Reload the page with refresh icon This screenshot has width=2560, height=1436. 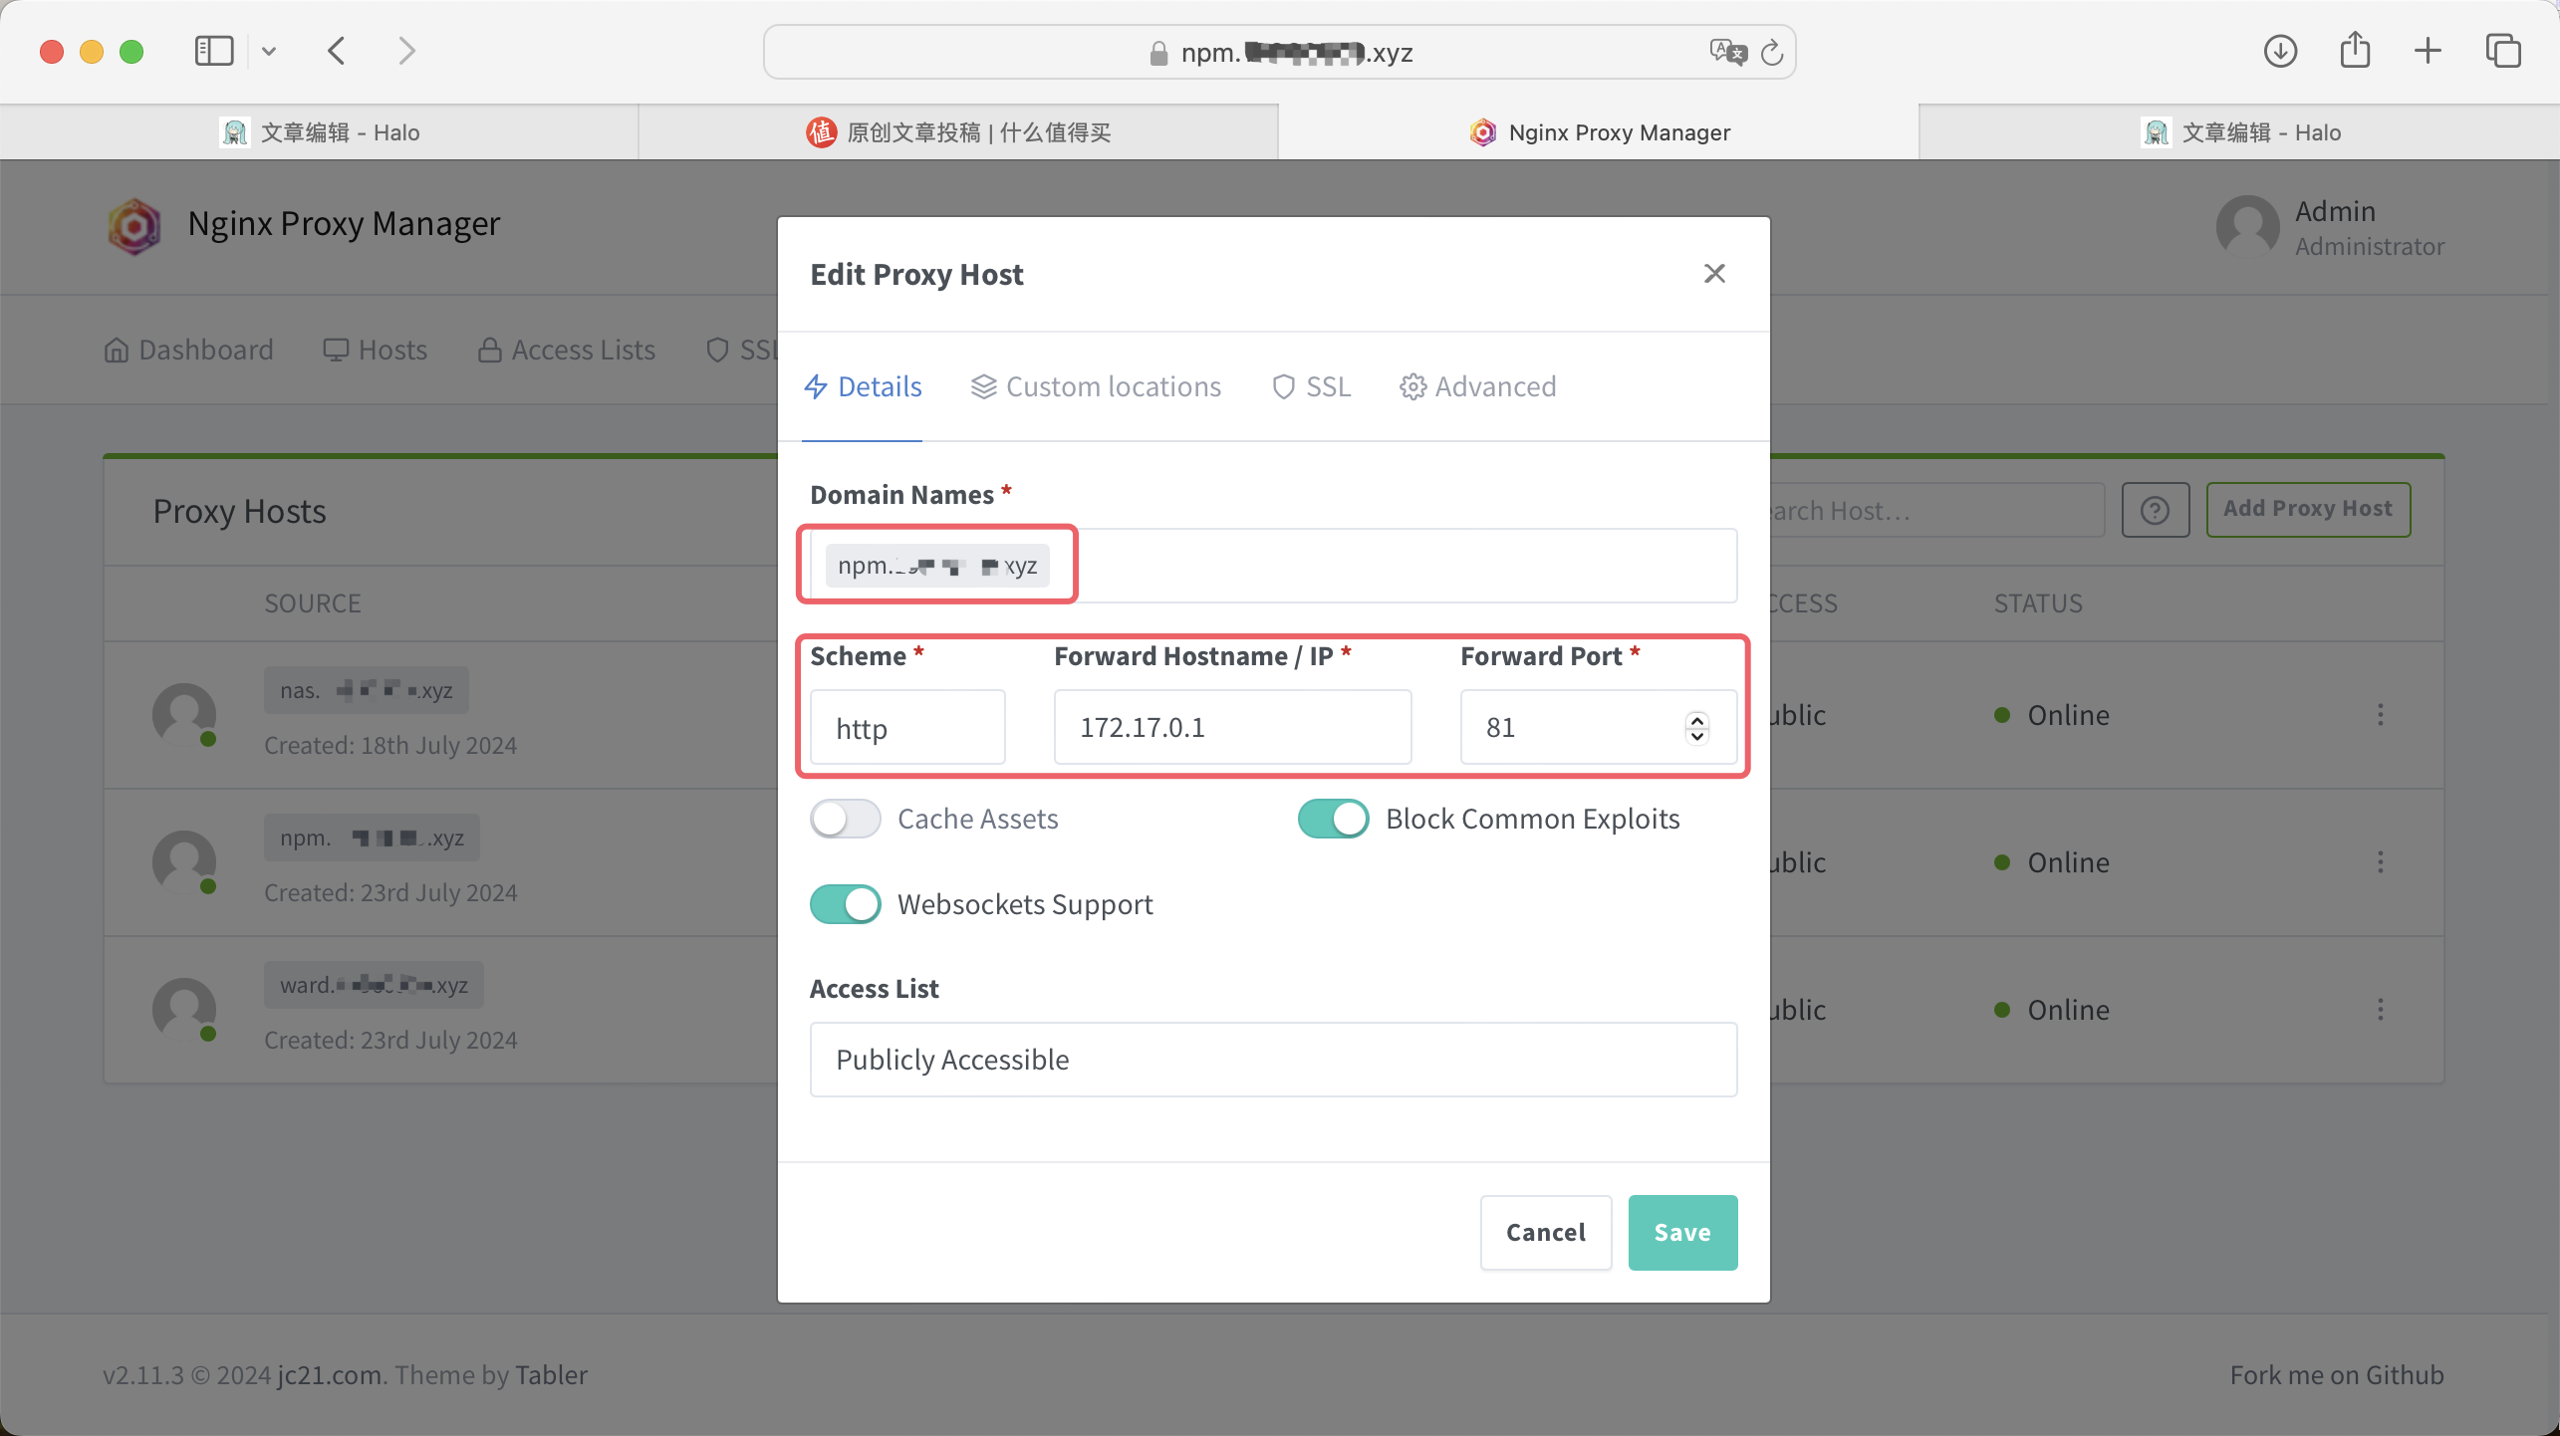(x=1772, y=52)
